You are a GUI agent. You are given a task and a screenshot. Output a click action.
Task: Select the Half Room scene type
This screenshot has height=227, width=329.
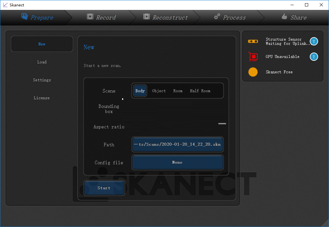click(200, 91)
